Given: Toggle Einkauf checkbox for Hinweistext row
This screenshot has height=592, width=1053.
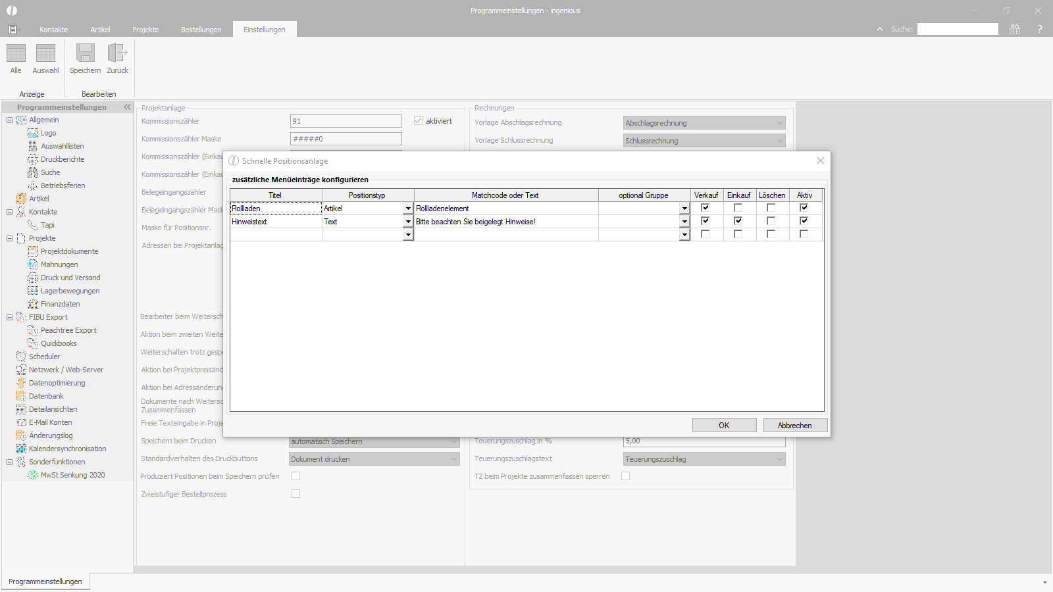Looking at the screenshot, I should click(x=738, y=221).
